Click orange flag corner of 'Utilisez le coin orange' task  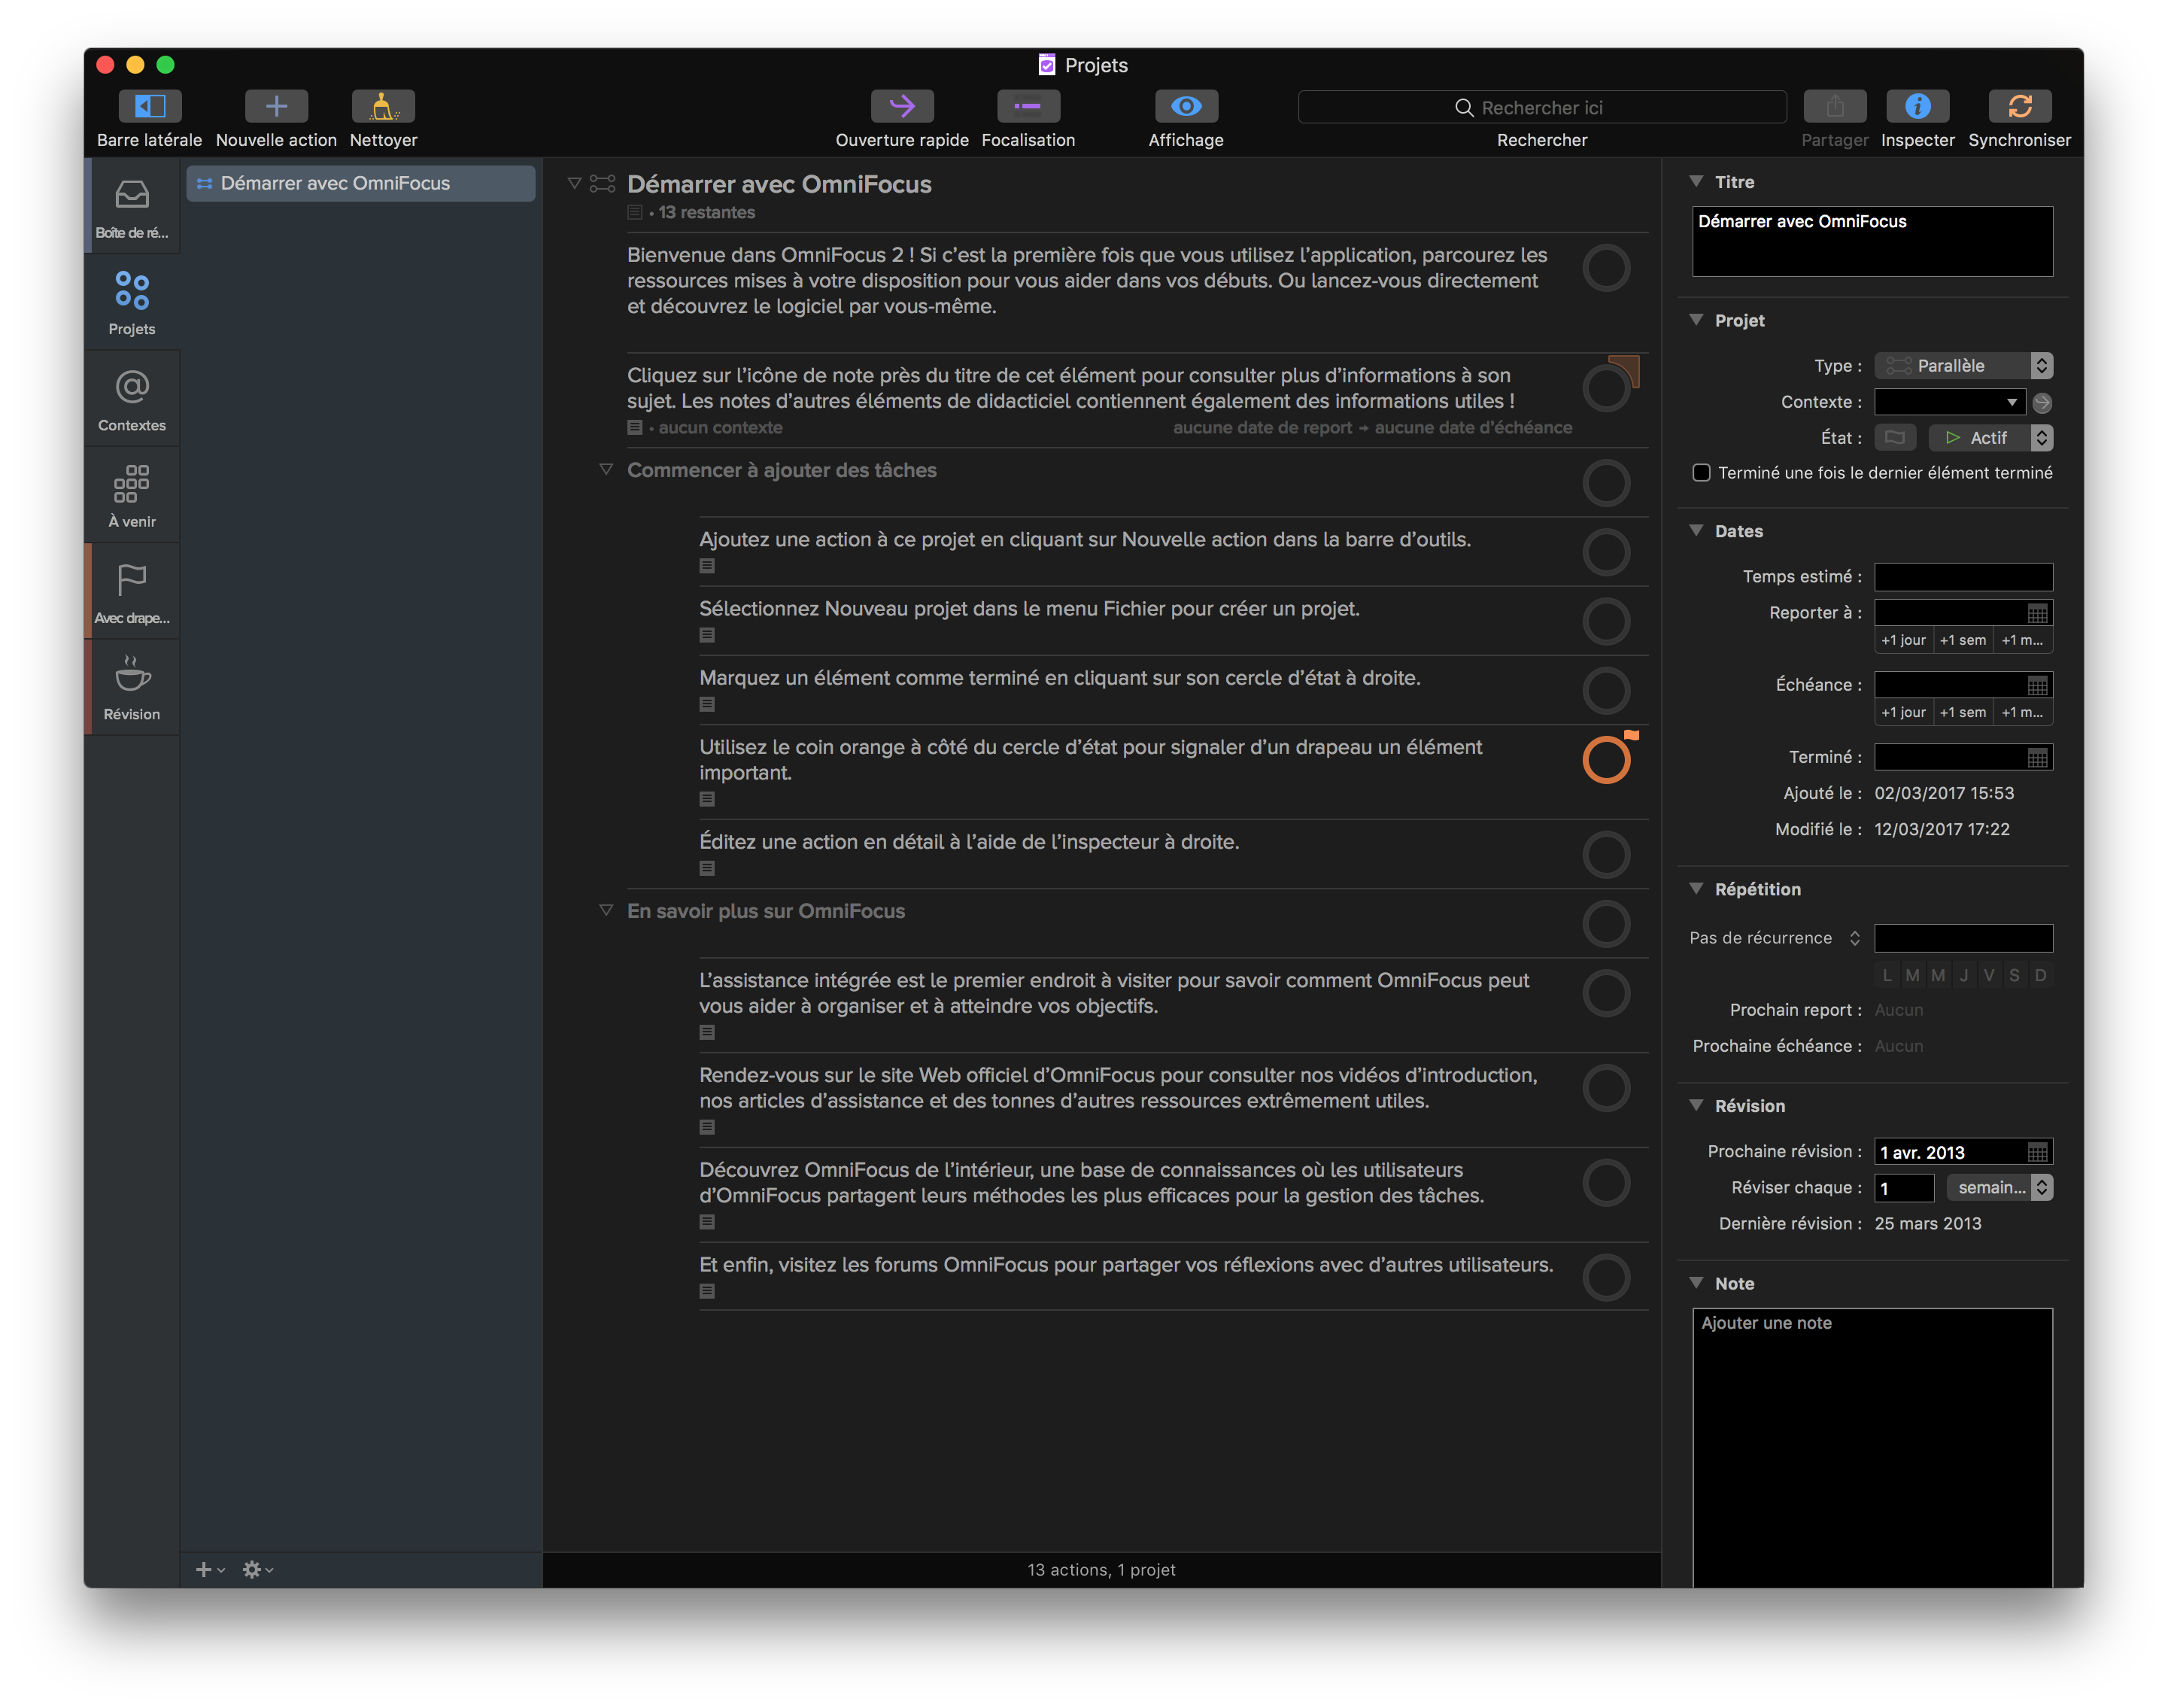pyautogui.click(x=1631, y=735)
